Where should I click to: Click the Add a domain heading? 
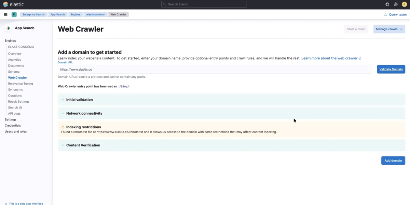[x=90, y=52]
